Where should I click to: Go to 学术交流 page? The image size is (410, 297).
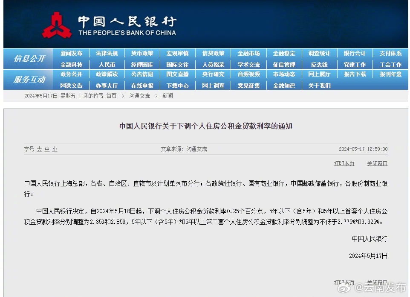[248, 64]
